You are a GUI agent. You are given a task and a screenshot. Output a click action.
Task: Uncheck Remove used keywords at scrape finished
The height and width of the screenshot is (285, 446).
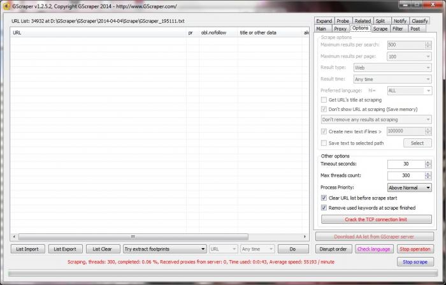(x=324, y=208)
